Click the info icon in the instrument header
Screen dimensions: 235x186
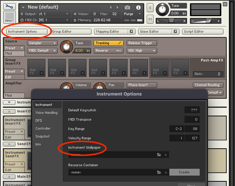138,7
